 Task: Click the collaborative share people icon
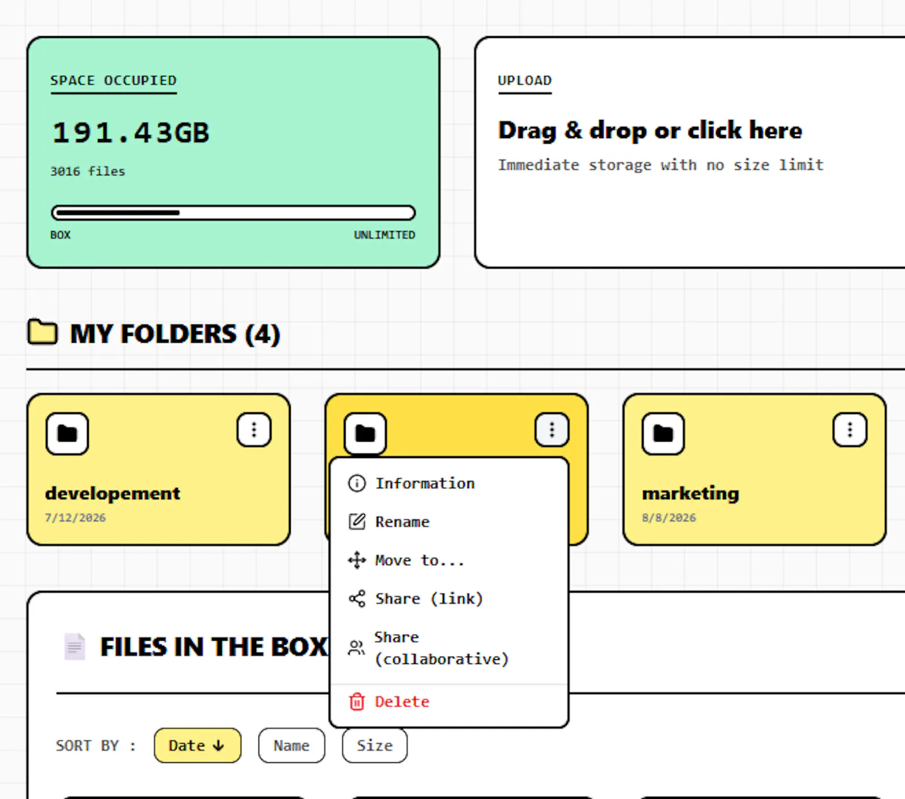(x=356, y=647)
